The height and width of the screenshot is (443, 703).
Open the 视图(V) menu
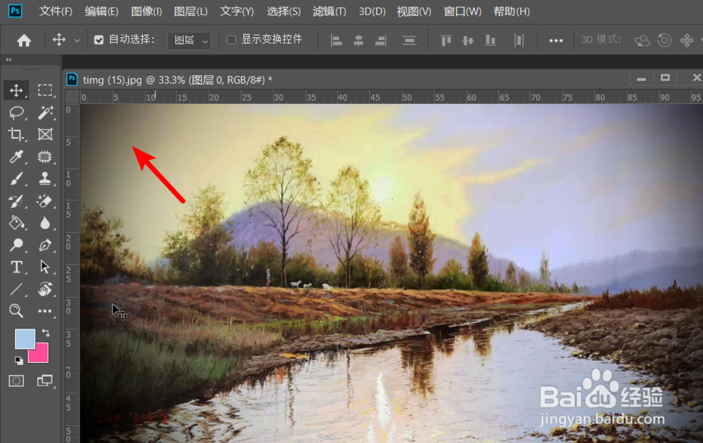[414, 11]
